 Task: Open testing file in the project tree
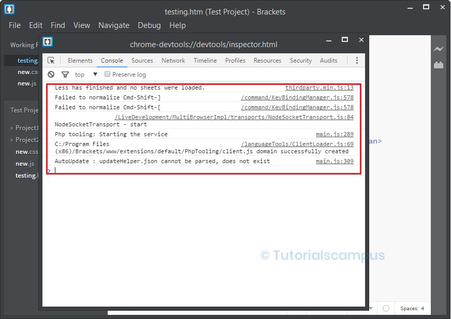pos(26,176)
